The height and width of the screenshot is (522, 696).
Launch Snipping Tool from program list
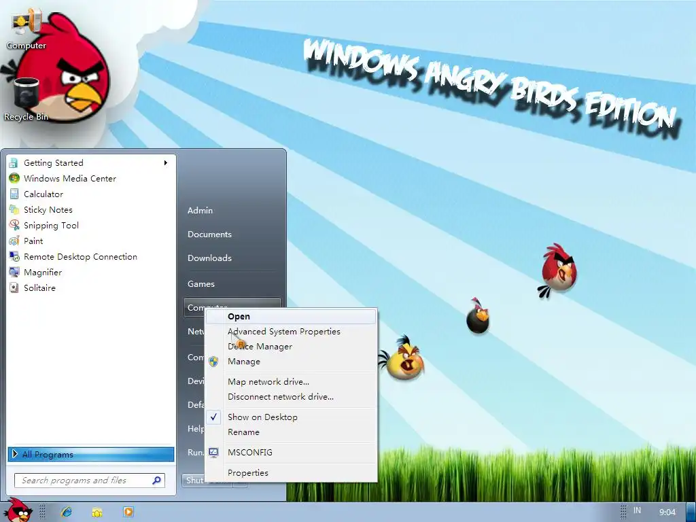tap(91, 225)
